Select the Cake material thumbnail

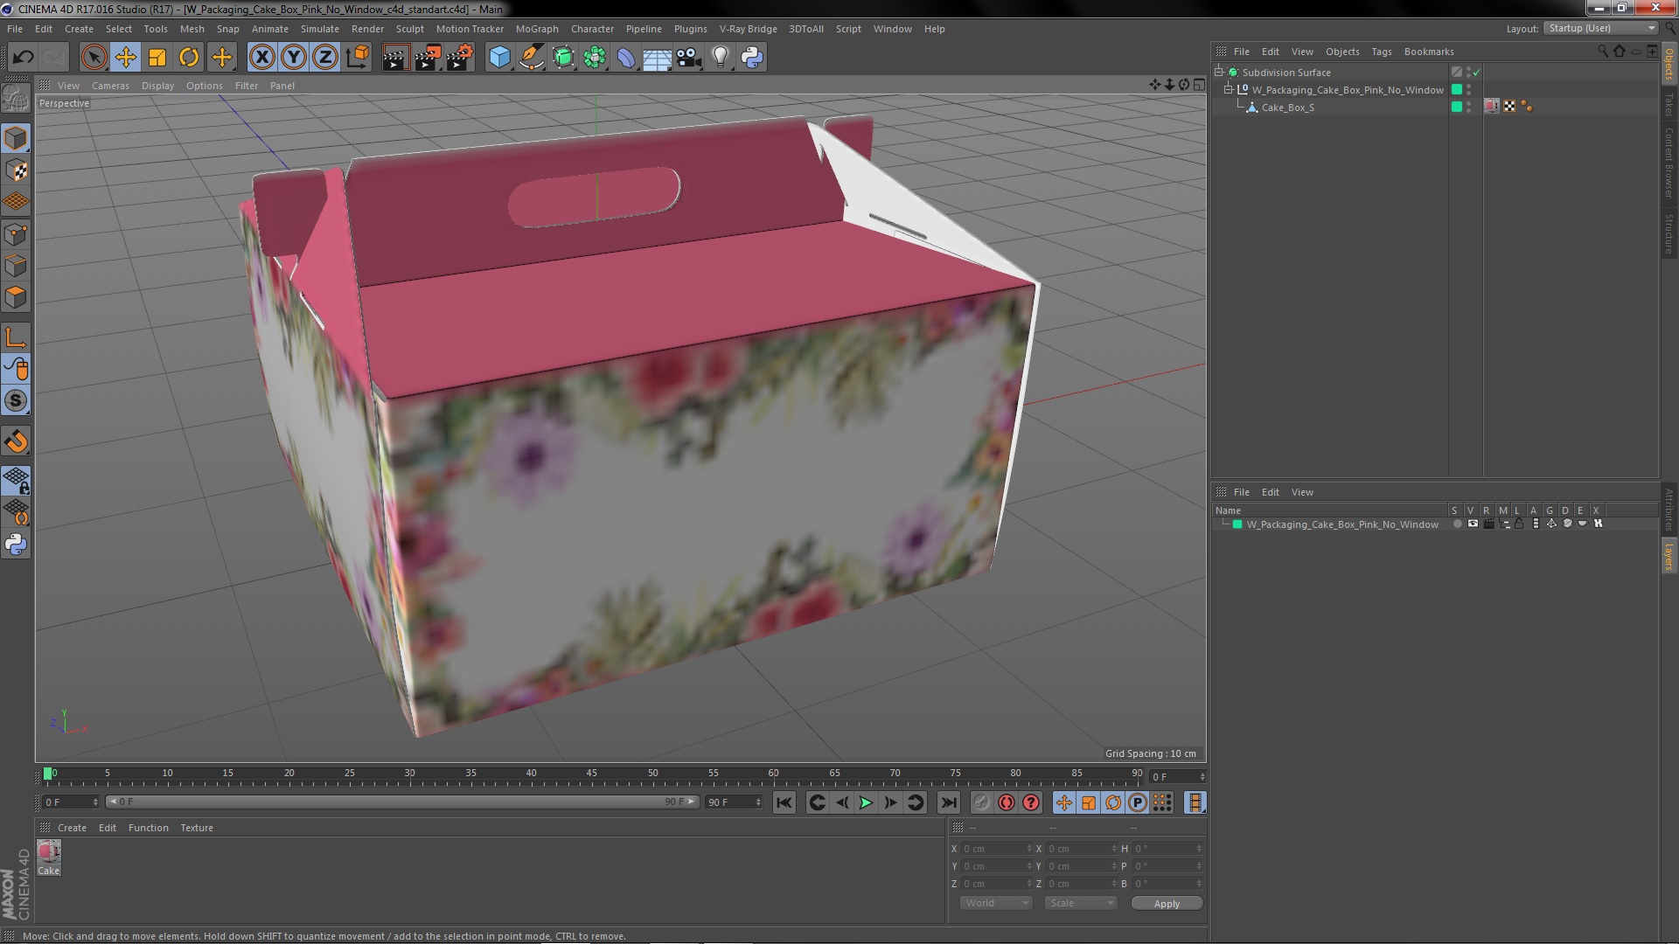(x=49, y=852)
